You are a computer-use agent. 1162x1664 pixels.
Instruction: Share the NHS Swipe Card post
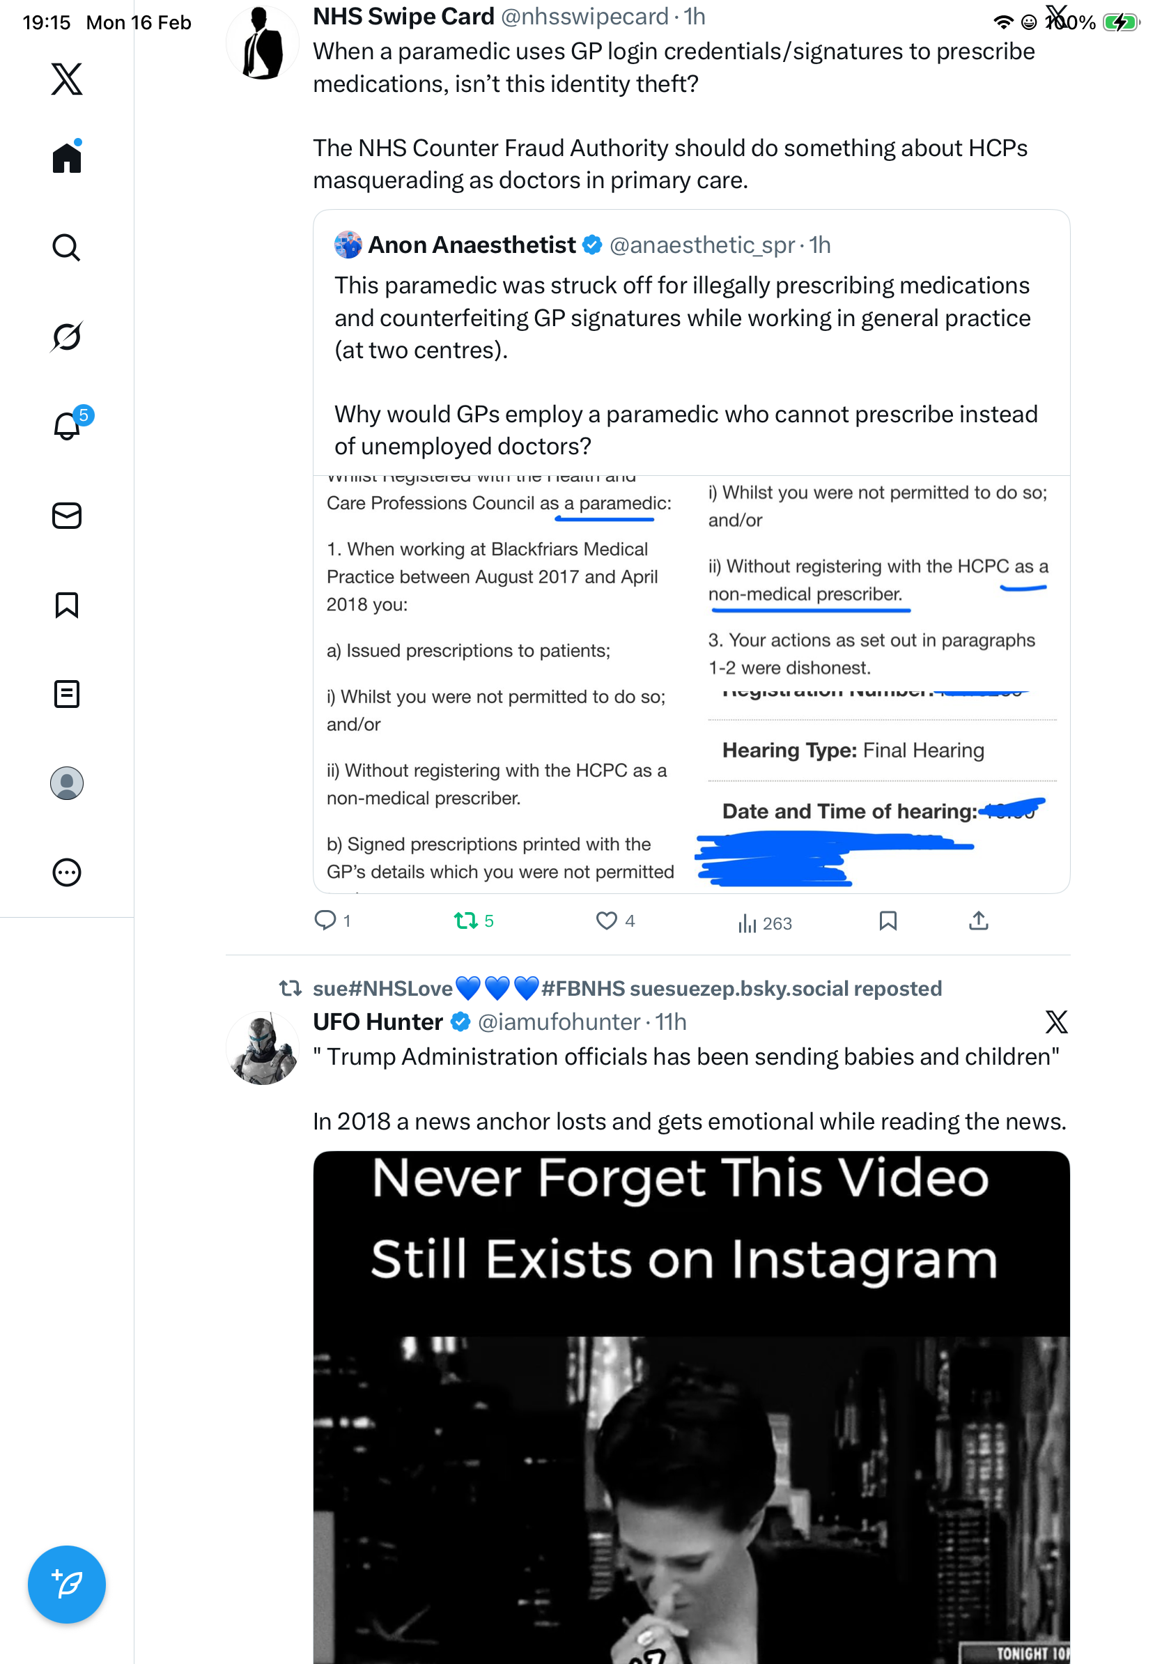click(x=978, y=920)
